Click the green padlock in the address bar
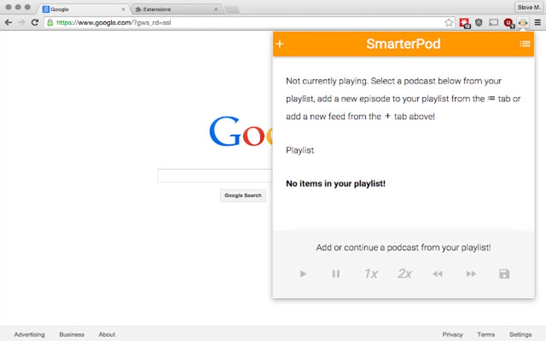The height and width of the screenshot is (341, 546). pyautogui.click(x=50, y=22)
